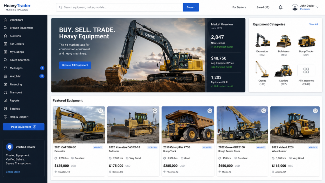The width and height of the screenshot is (325, 183).
Task: Click the Post Equipment button
Action: tap(23, 127)
